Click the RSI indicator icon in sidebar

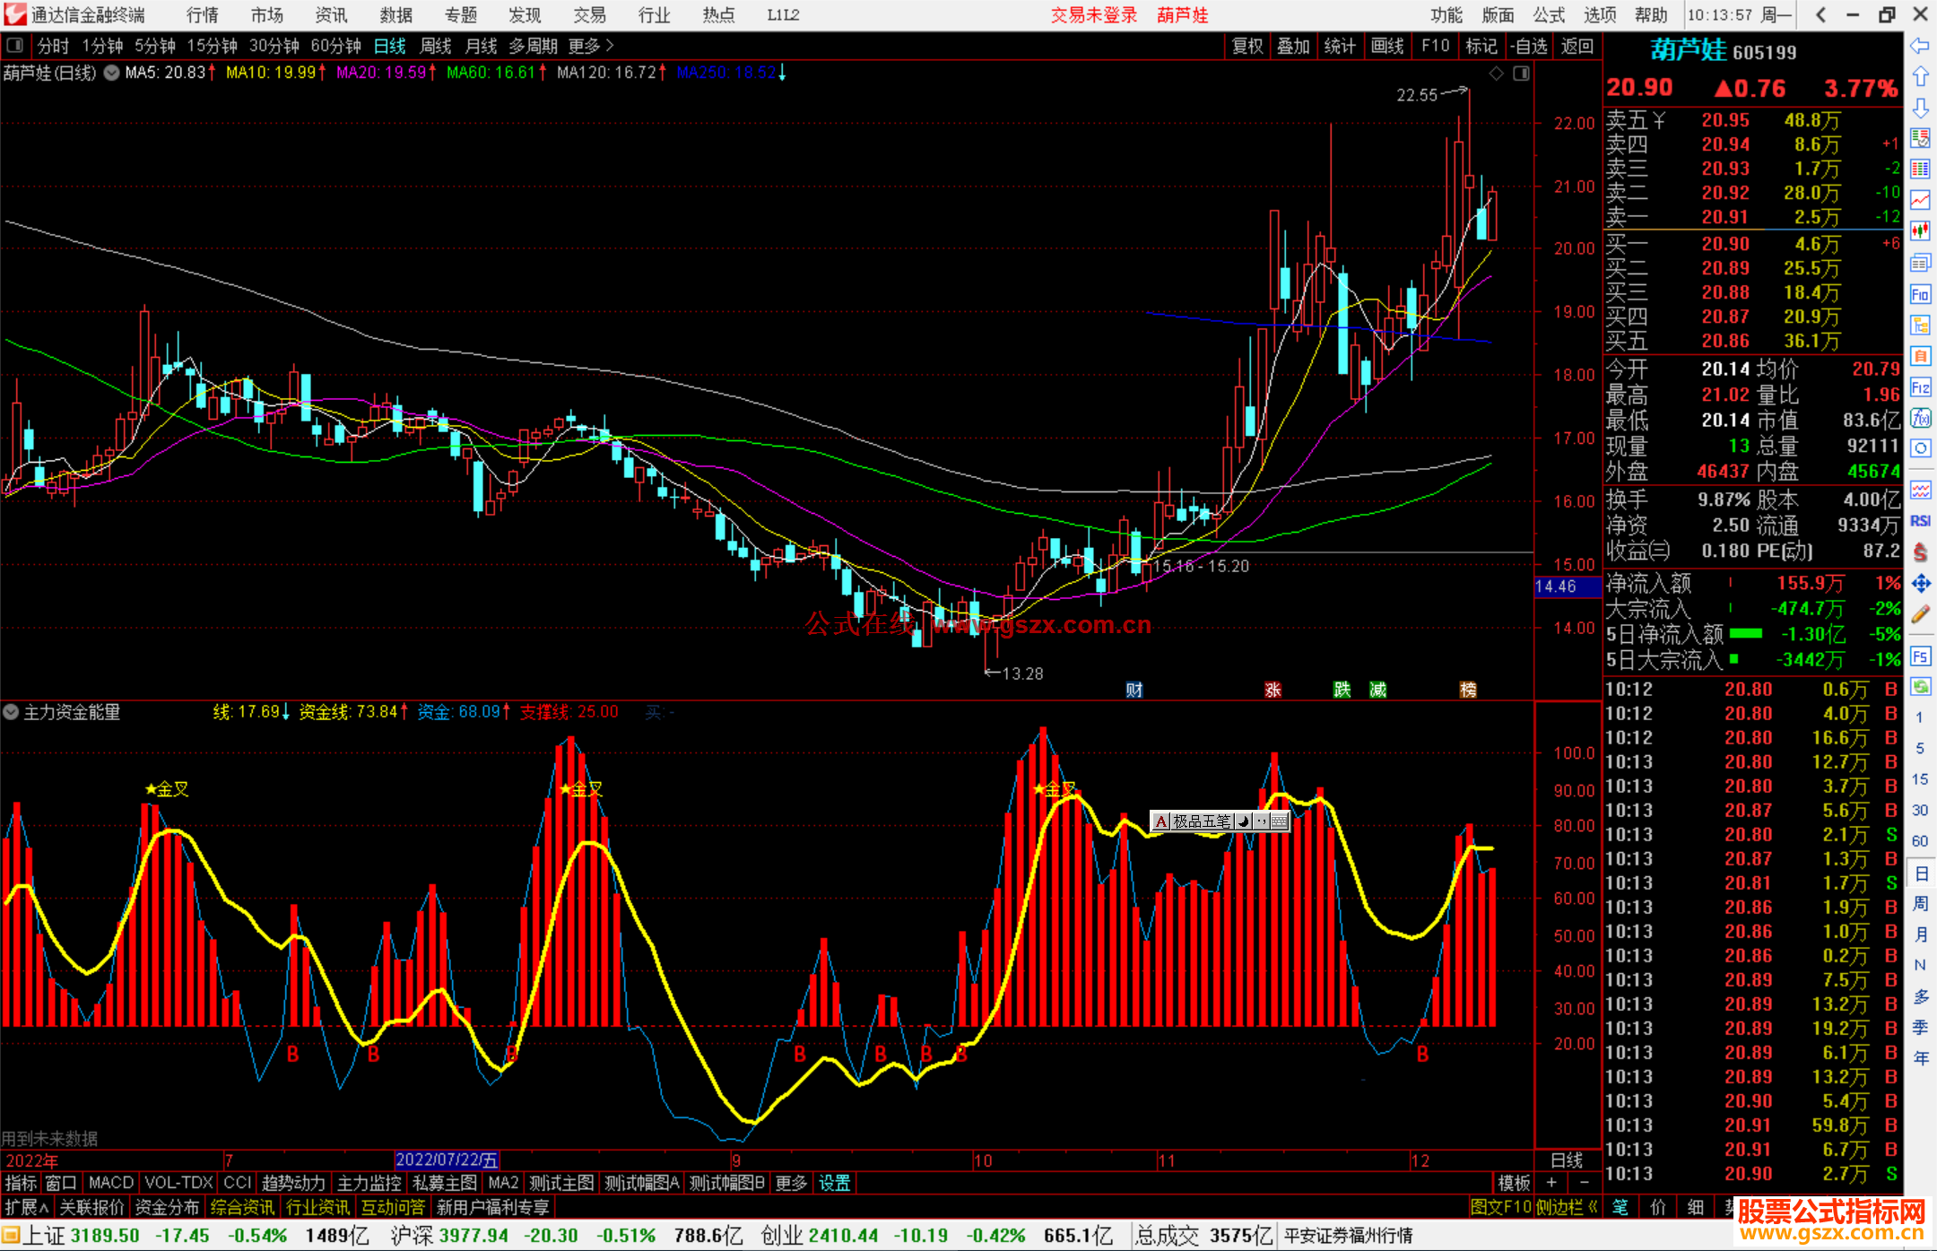coord(1920,521)
